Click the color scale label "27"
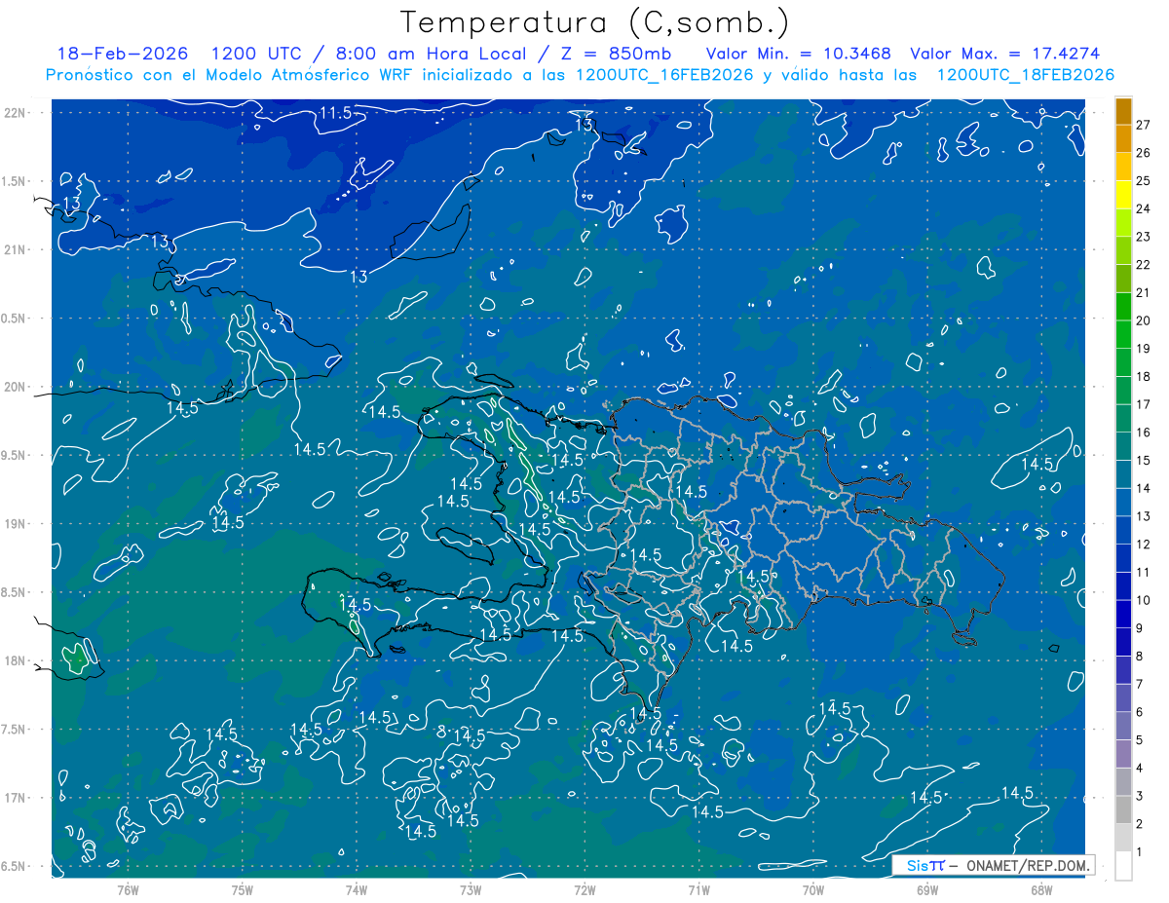The width and height of the screenshot is (1169, 903). pos(1144,125)
